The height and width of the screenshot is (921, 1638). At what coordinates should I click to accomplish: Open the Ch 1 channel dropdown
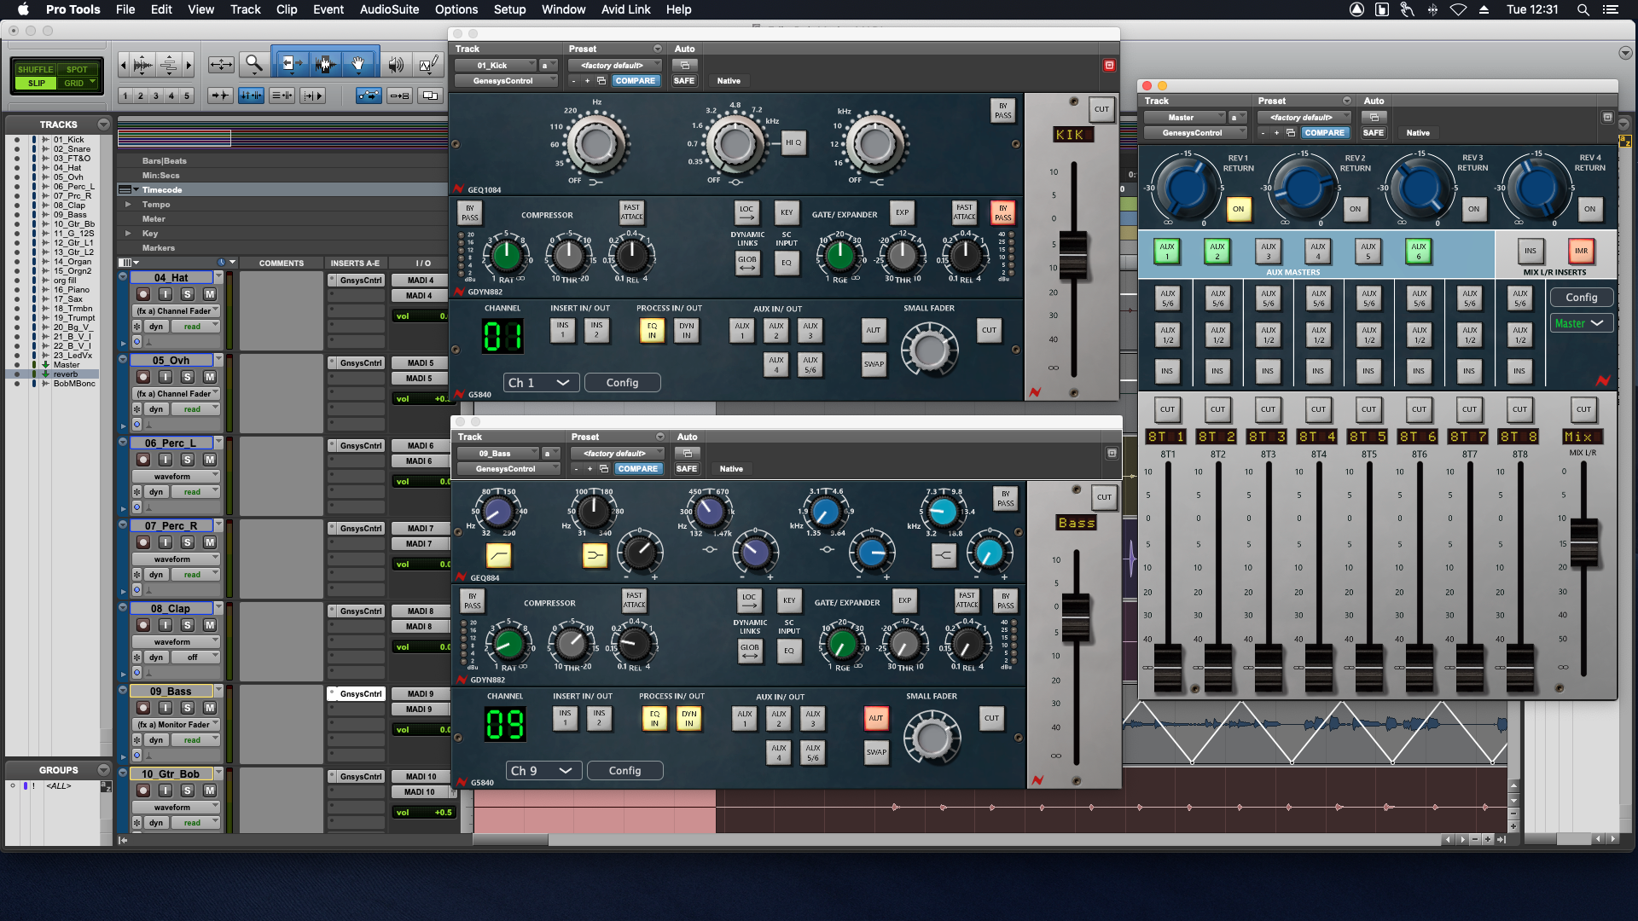pos(539,383)
